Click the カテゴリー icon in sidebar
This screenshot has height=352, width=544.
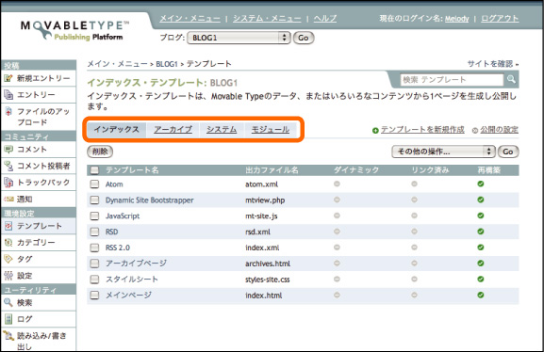click(8, 243)
